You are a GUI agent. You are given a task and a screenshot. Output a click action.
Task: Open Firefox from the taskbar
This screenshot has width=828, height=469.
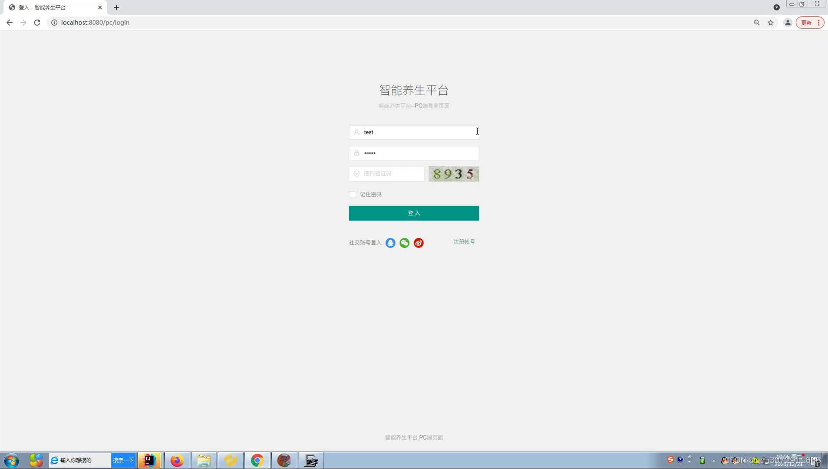pos(177,460)
